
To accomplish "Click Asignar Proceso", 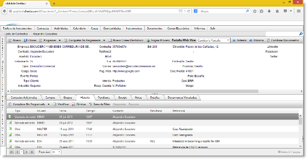I will pyautogui.click(x=158, y=40).
